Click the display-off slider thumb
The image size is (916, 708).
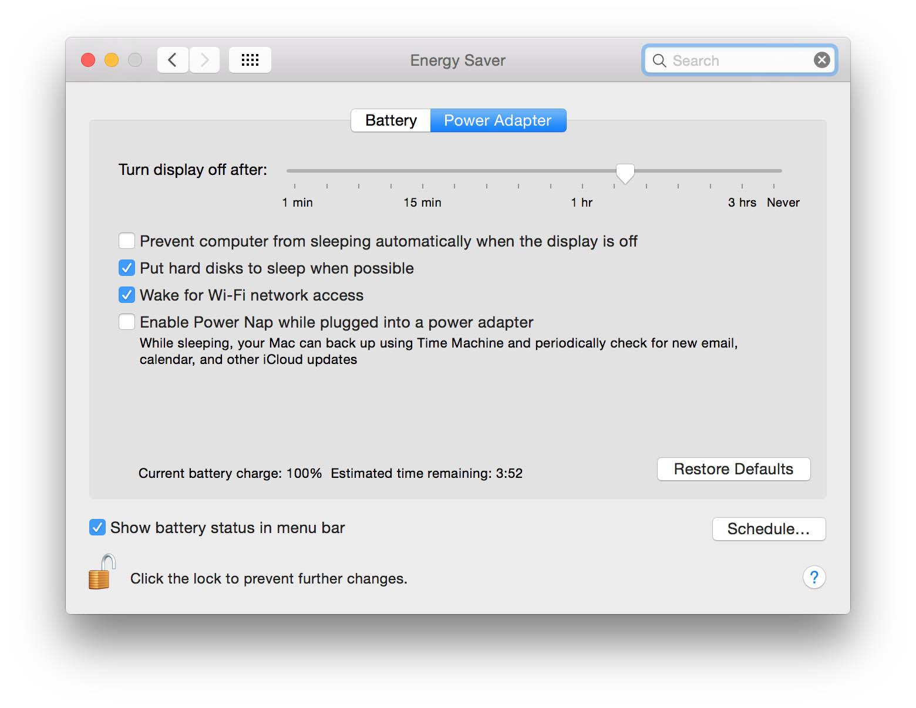click(625, 174)
